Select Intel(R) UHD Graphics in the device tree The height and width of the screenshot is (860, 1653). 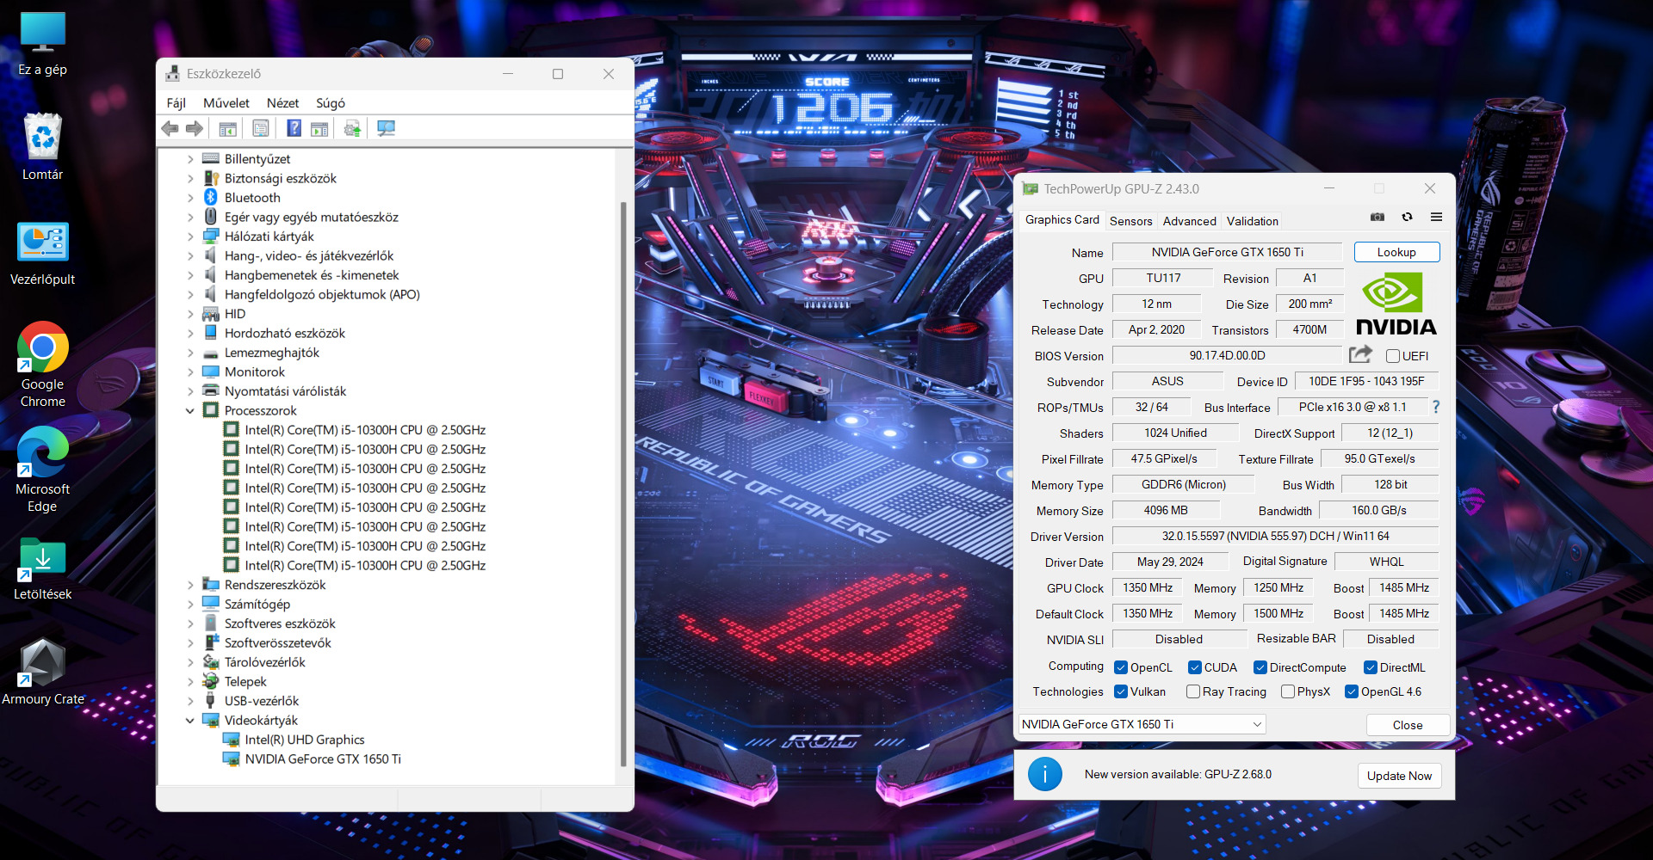click(x=305, y=740)
